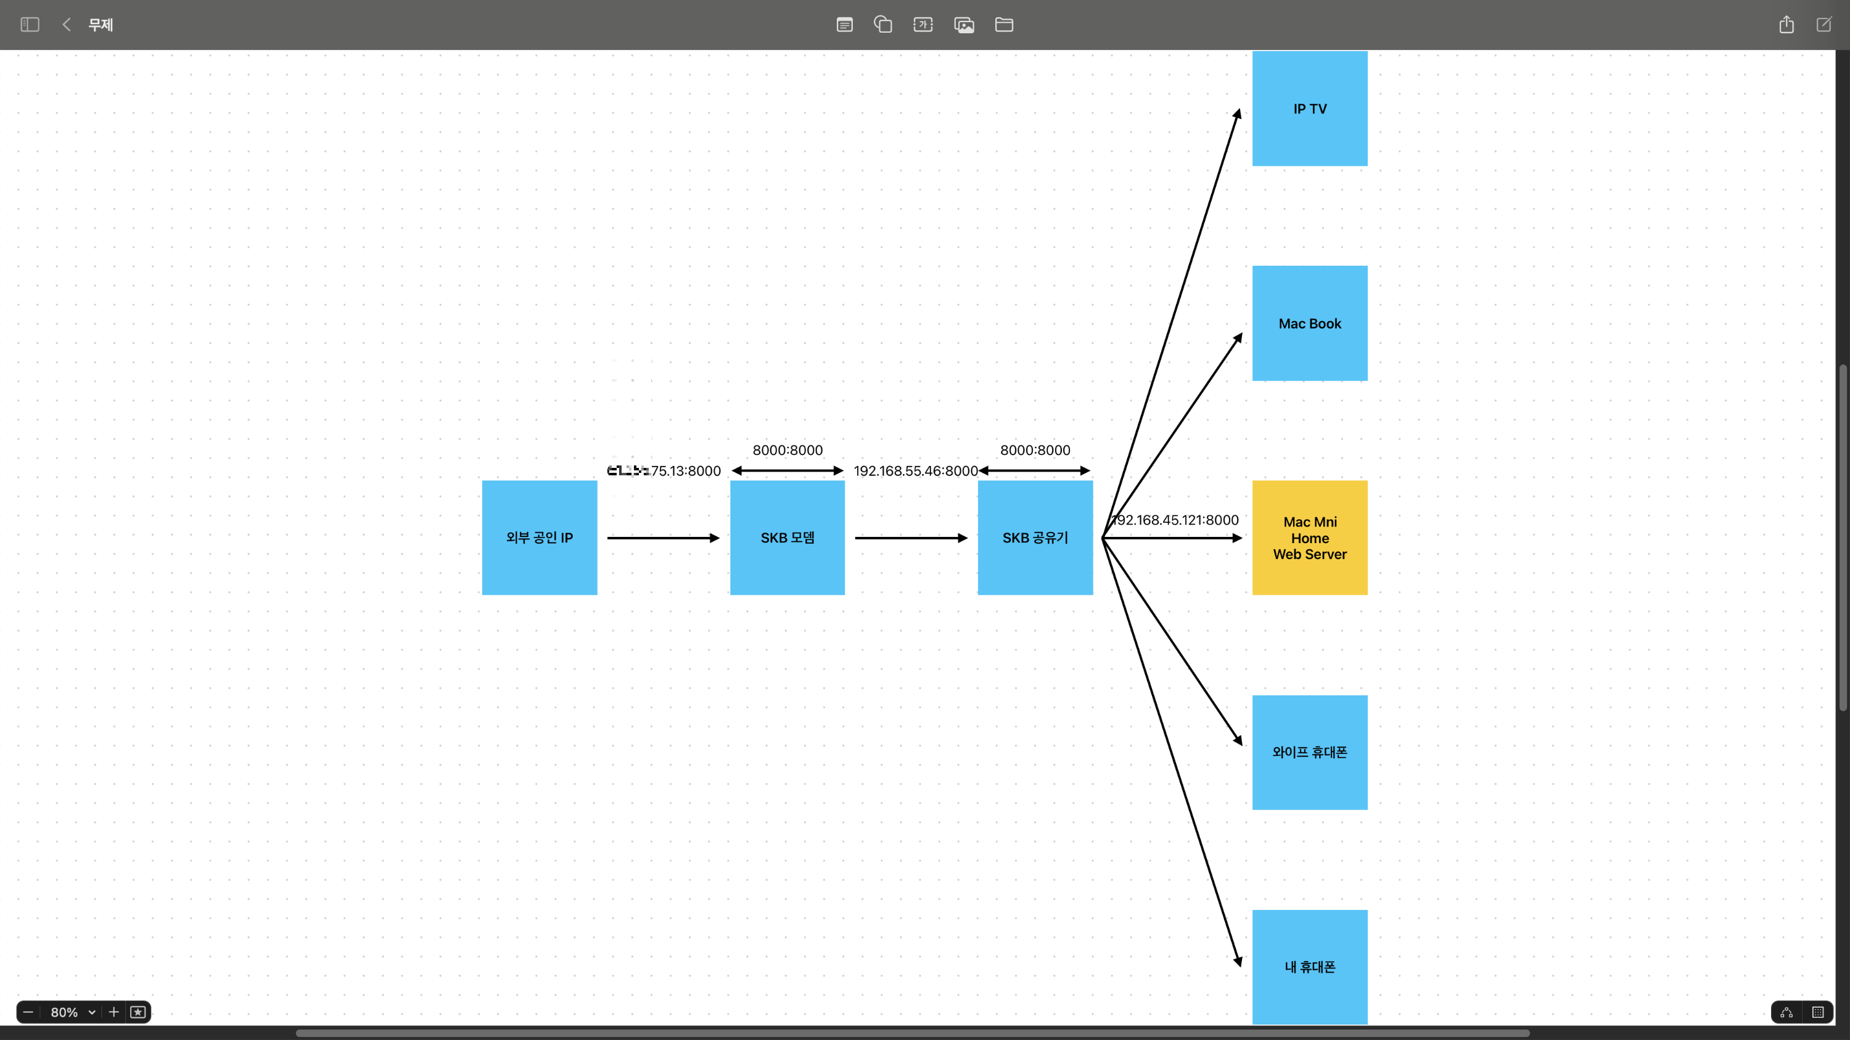This screenshot has height=1040, width=1850.
Task: Click the horizontal scrollbar at the bottom
Action: (x=912, y=1033)
